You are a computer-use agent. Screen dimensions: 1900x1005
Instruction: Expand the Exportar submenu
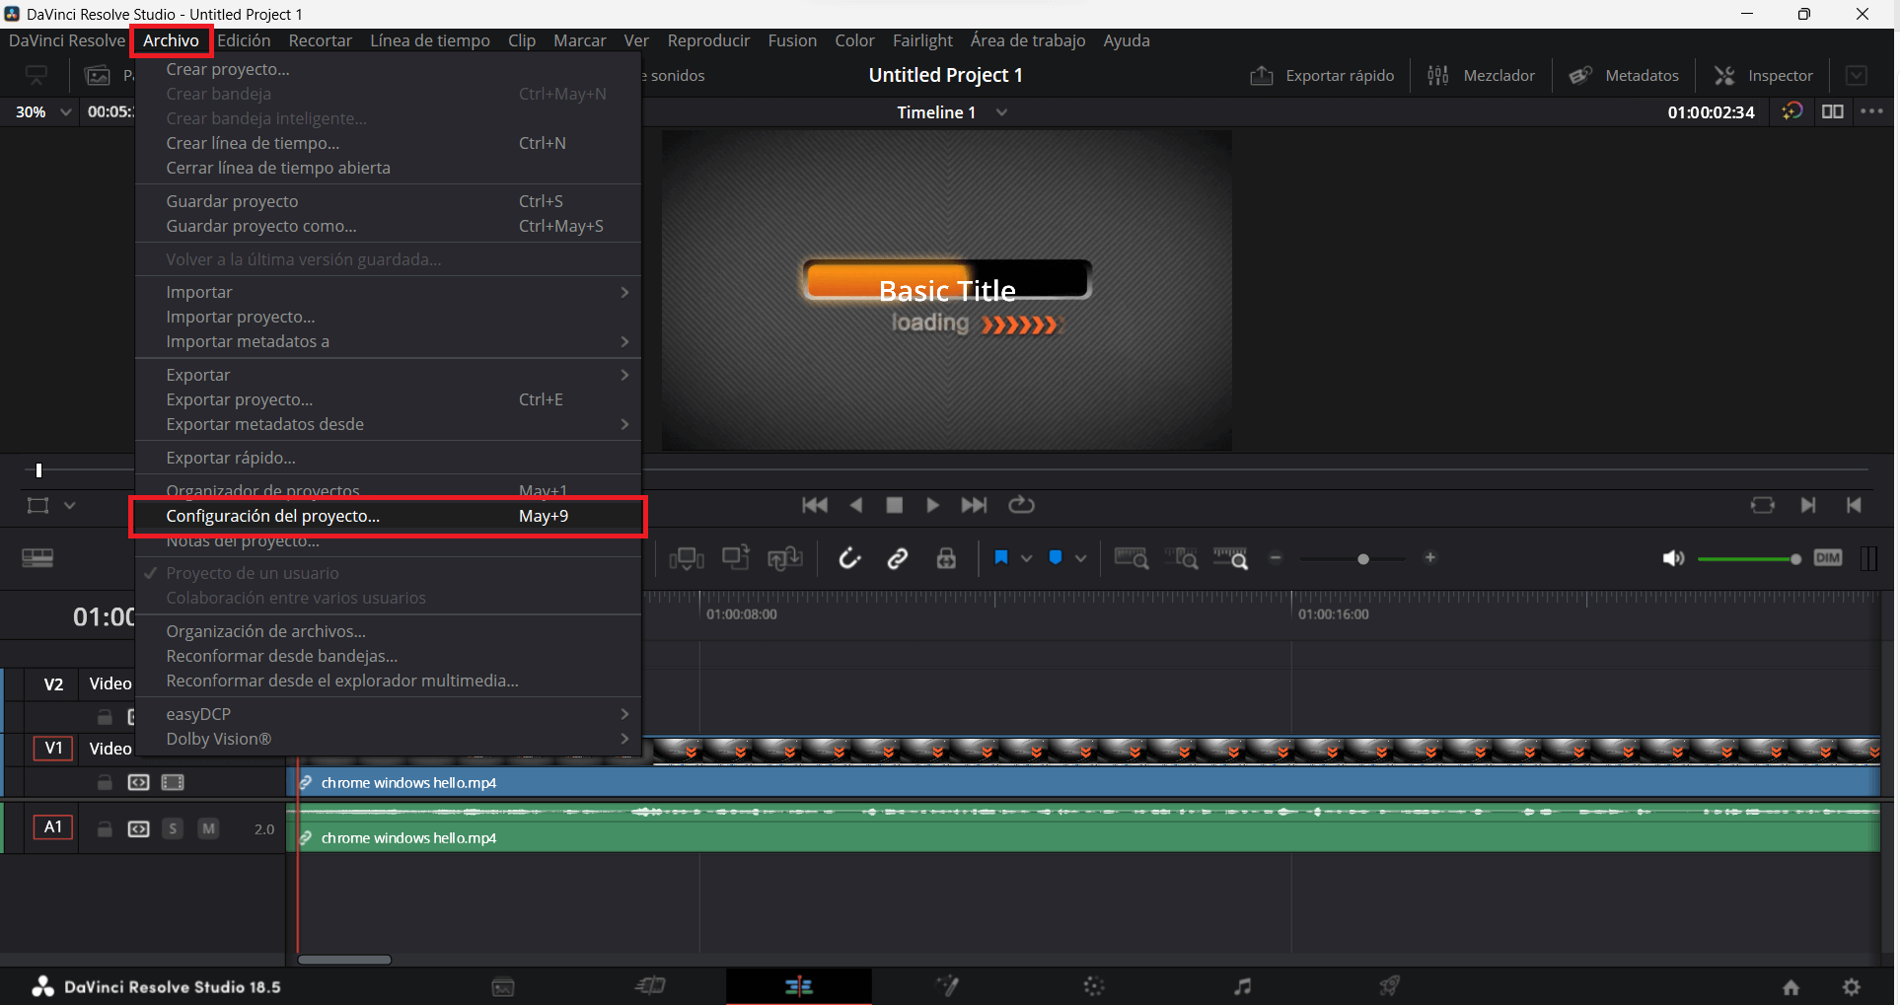[388, 375]
